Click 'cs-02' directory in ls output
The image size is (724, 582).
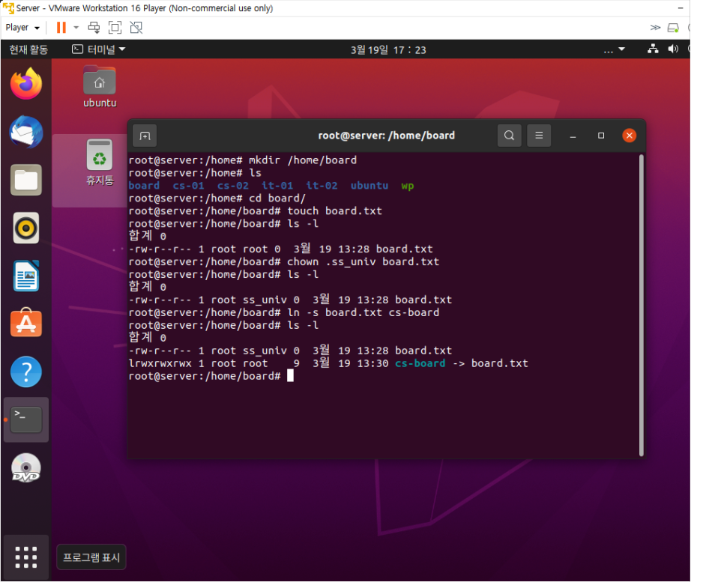click(x=232, y=186)
